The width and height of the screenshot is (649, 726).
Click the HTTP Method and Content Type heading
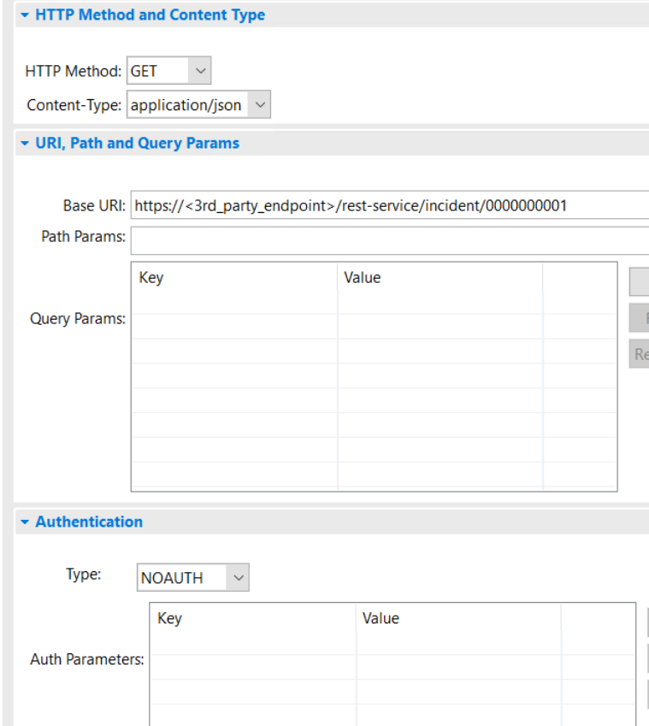click(150, 15)
